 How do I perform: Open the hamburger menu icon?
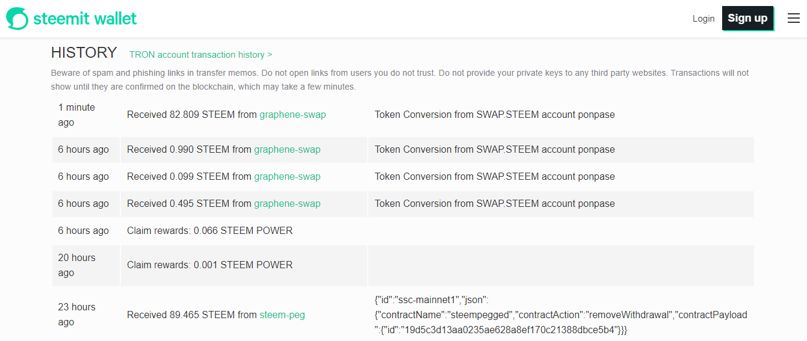point(794,18)
